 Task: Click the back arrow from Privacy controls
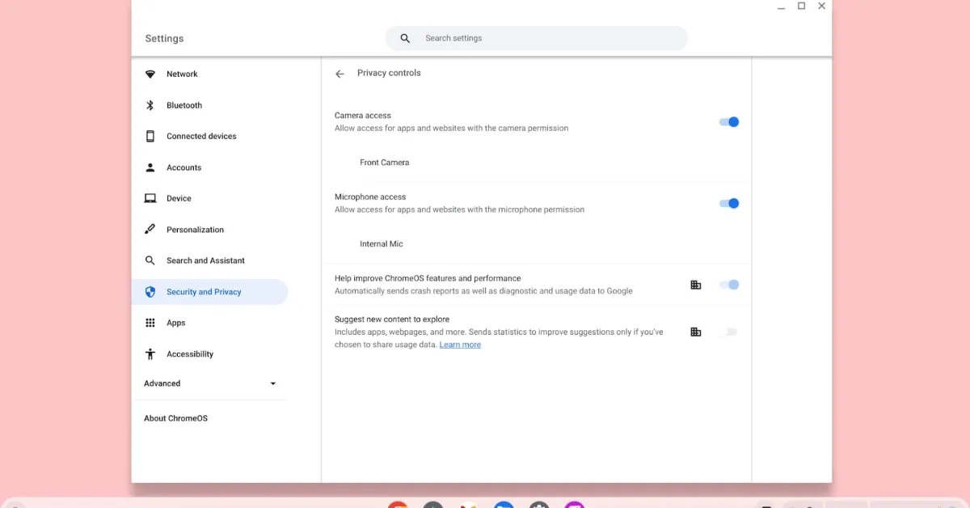[340, 73]
